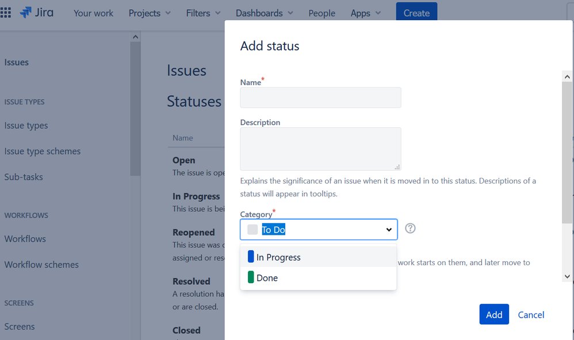Expand the Dashboards menu

[x=265, y=13]
